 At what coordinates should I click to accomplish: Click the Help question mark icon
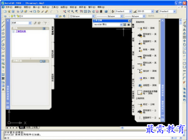(x=106, y=11)
